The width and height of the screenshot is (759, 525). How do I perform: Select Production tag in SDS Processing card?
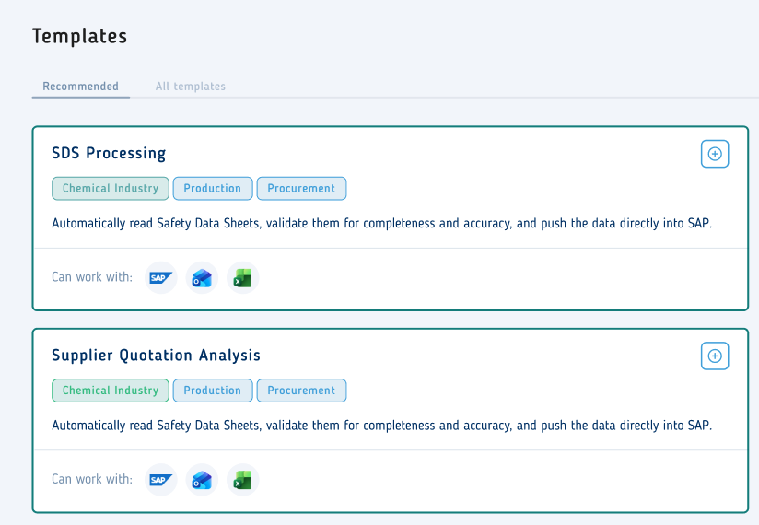(x=213, y=188)
